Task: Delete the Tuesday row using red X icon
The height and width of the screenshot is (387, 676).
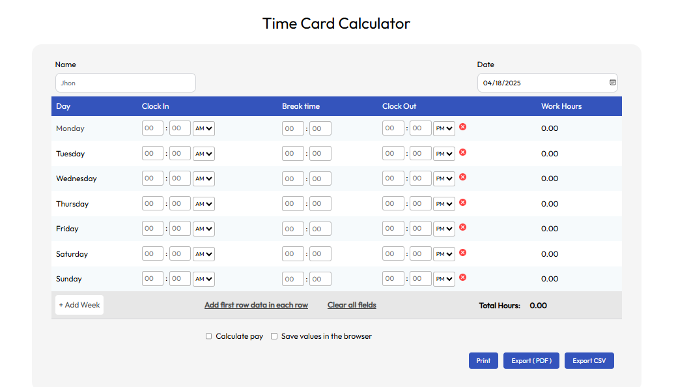Action: tap(462, 152)
